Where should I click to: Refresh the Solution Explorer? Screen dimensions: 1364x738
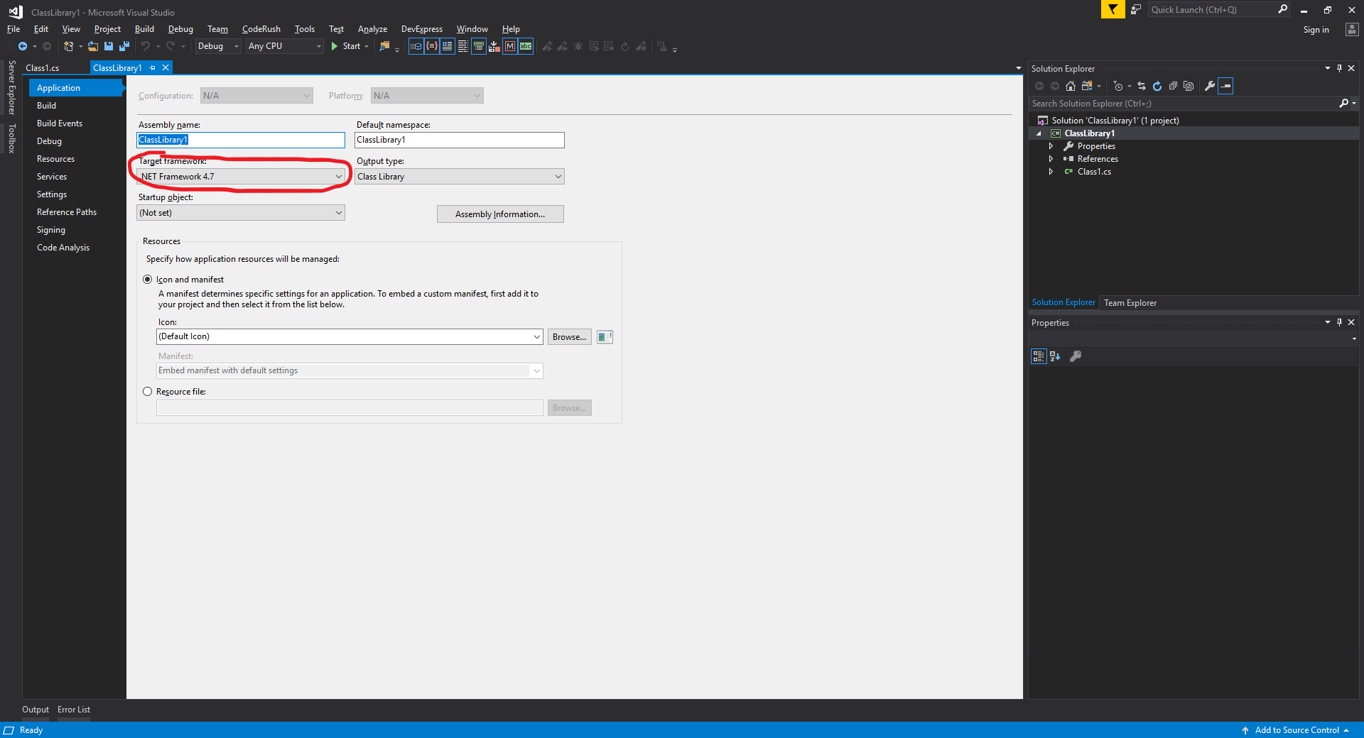coord(1157,86)
